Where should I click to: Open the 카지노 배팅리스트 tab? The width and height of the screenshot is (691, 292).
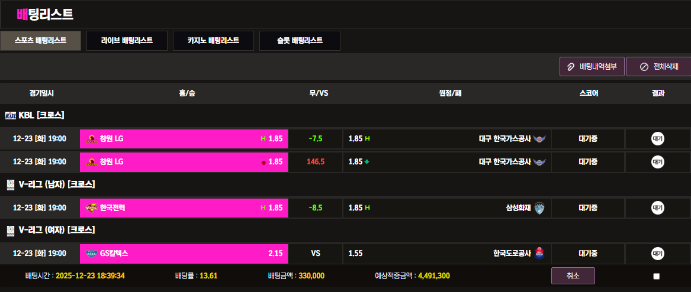coord(213,41)
